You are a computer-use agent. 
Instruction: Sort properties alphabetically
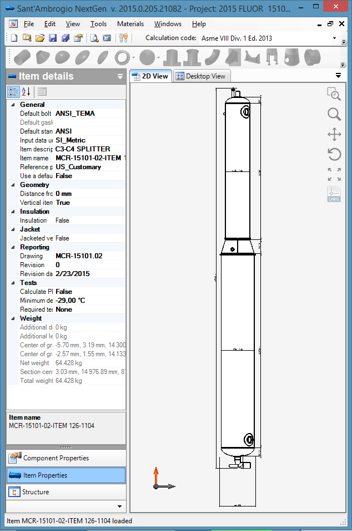pos(26,91)
